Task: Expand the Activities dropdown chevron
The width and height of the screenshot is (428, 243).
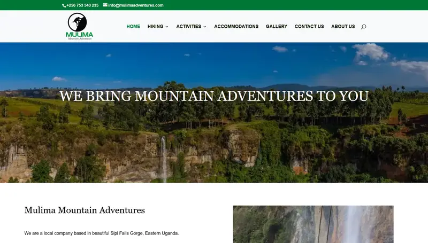Action: tap(205, 27)
